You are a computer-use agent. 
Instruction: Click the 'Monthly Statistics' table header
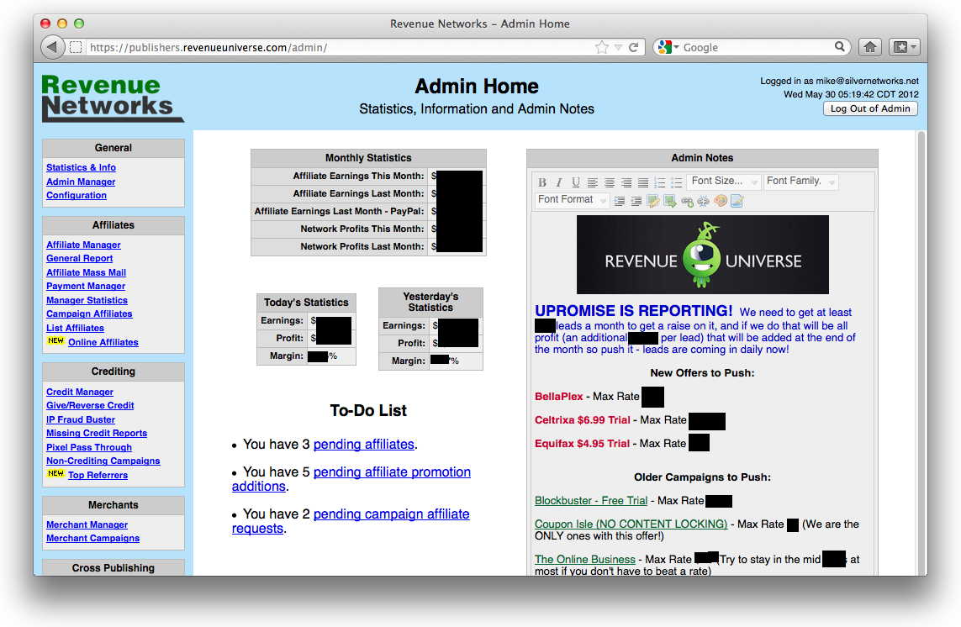pyautogui.click(x=368, y=157)
